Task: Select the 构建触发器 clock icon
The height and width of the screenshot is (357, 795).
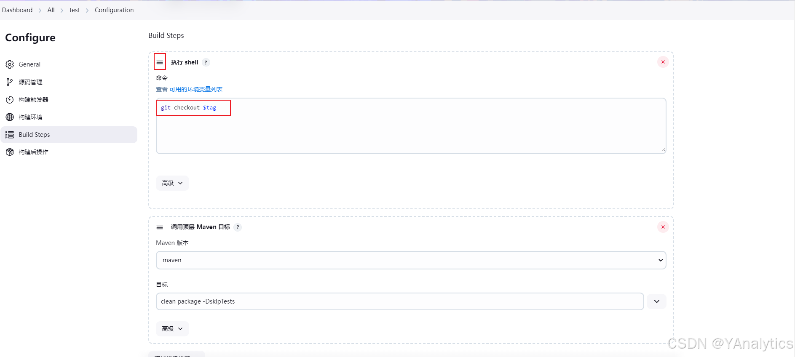Action: pyautogui.click(x=10, y=100)
